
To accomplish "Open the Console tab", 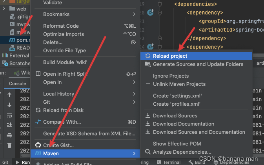I will click(x=17, y=83).
